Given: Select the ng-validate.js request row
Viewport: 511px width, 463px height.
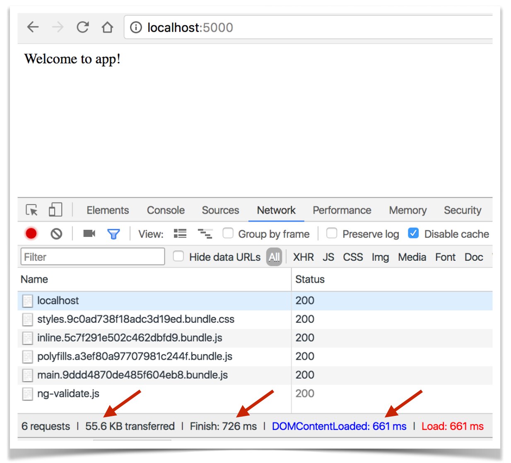Looking at the screenshot, I should click(x=68, y=394).
